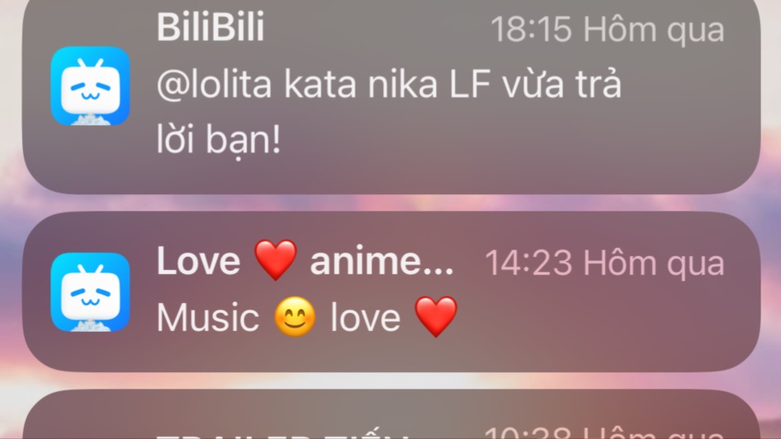This screenshot has height=439, width=781.
Task: Click the 18:15 Hôm qua timestamp
Action: 607,29
